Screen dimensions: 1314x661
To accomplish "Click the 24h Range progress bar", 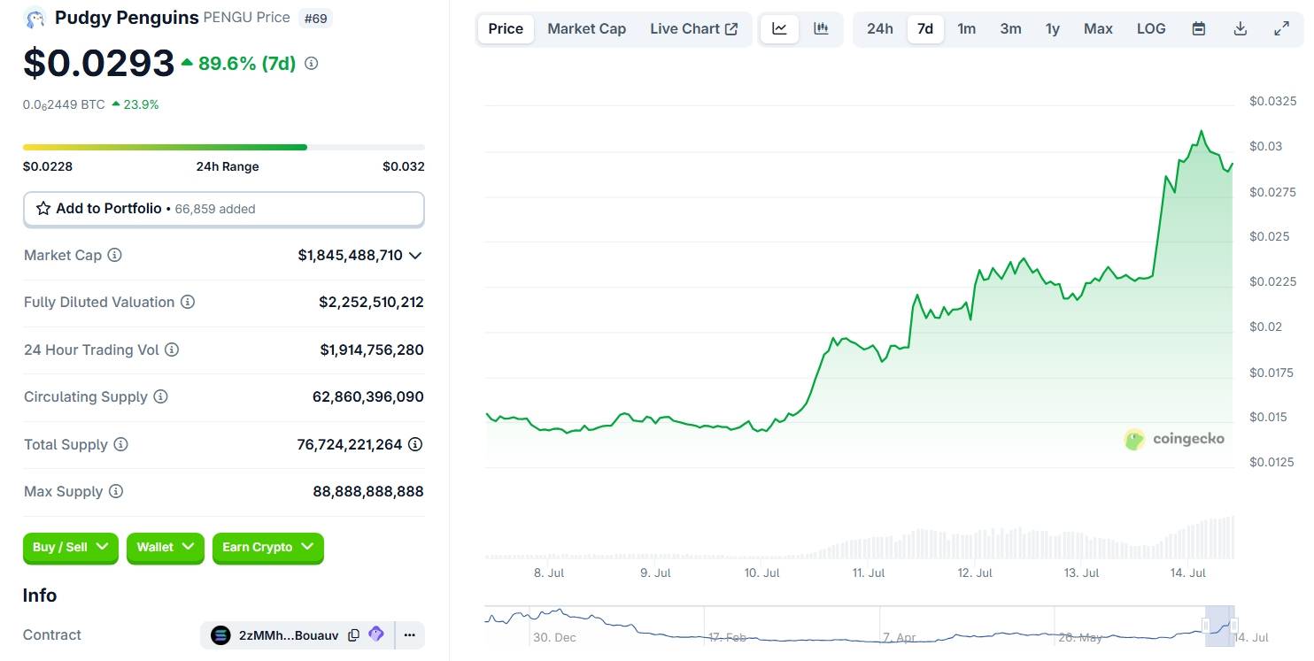I will [x=224, y=147].
